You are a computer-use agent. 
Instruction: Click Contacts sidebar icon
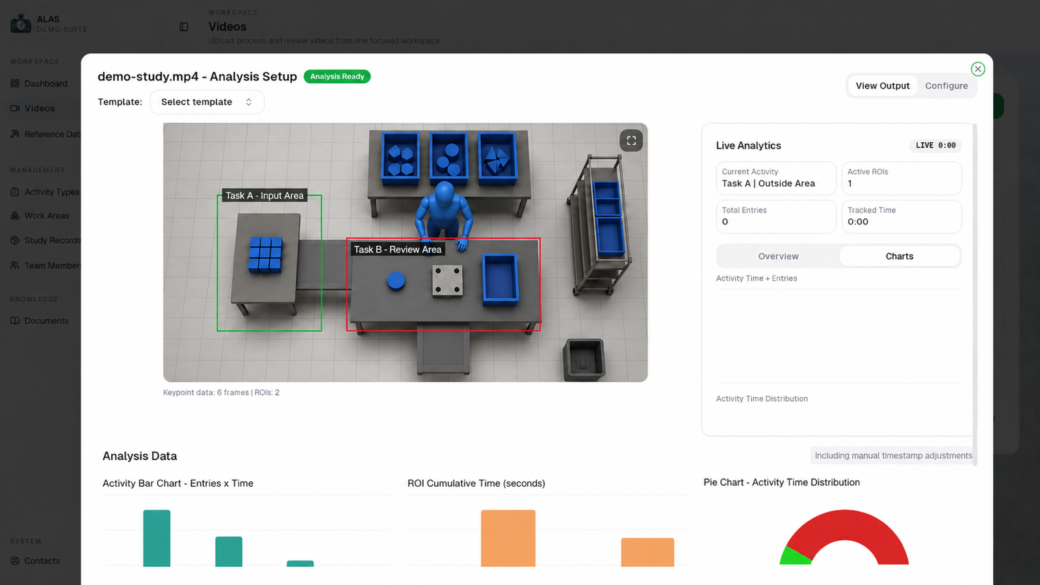pos(15,560)
